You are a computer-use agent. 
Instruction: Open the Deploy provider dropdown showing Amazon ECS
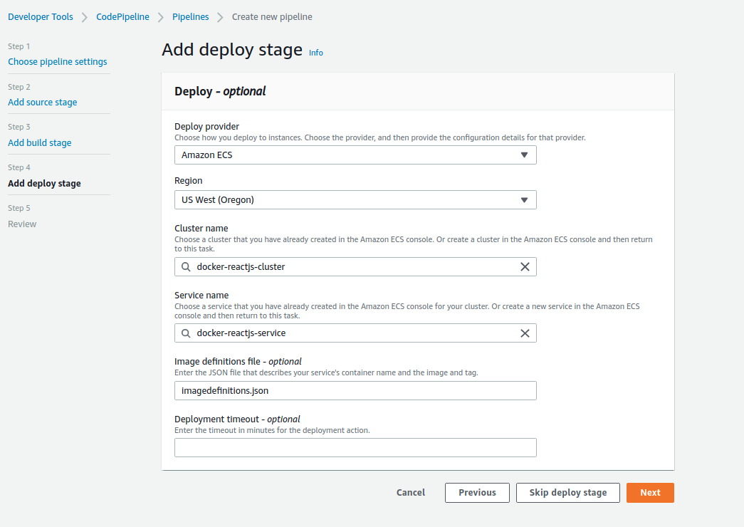click(355, 155)
